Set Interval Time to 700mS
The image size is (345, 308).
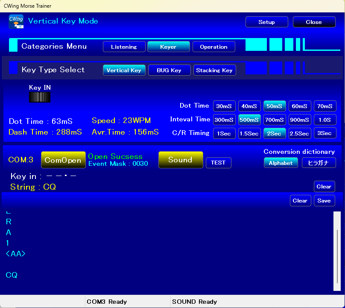pos(275,120)
